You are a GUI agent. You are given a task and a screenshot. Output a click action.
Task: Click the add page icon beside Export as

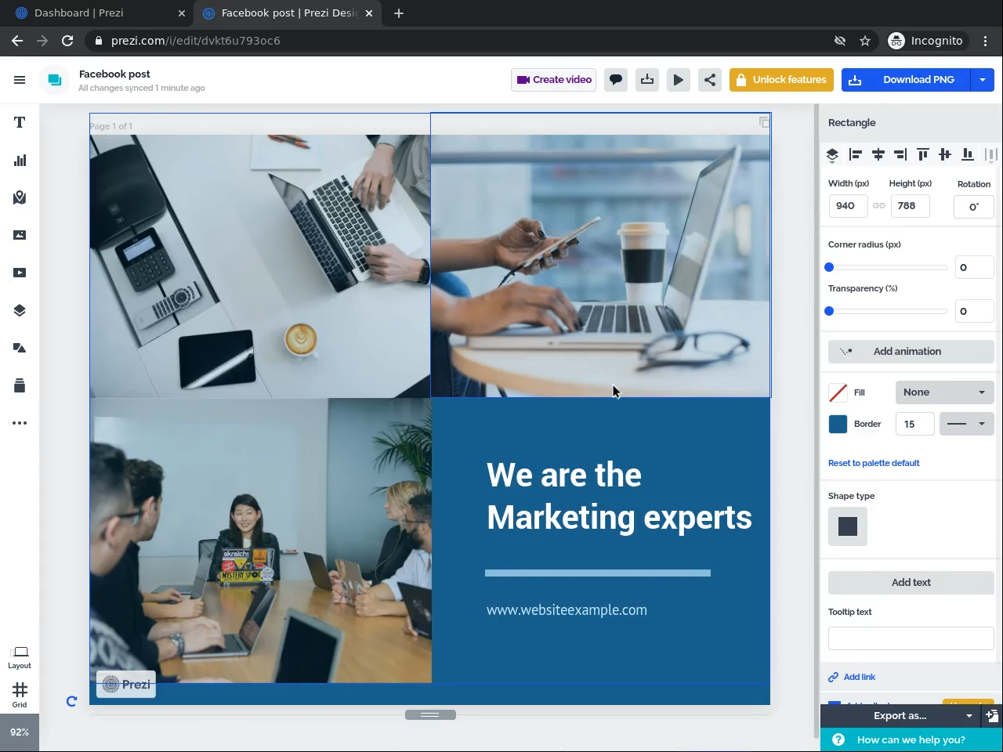point(992,715)
